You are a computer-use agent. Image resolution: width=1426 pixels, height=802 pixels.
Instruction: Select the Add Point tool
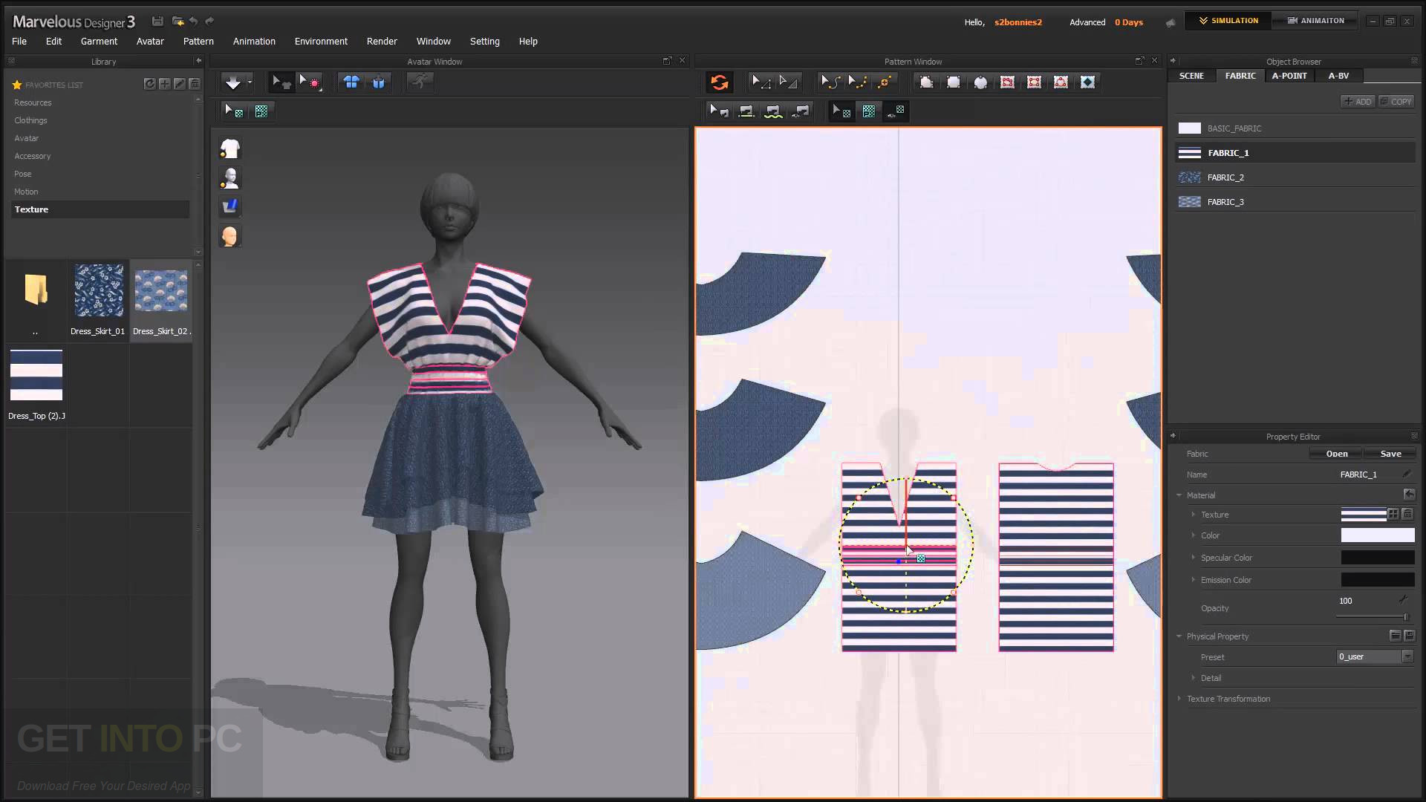point(885,82)
